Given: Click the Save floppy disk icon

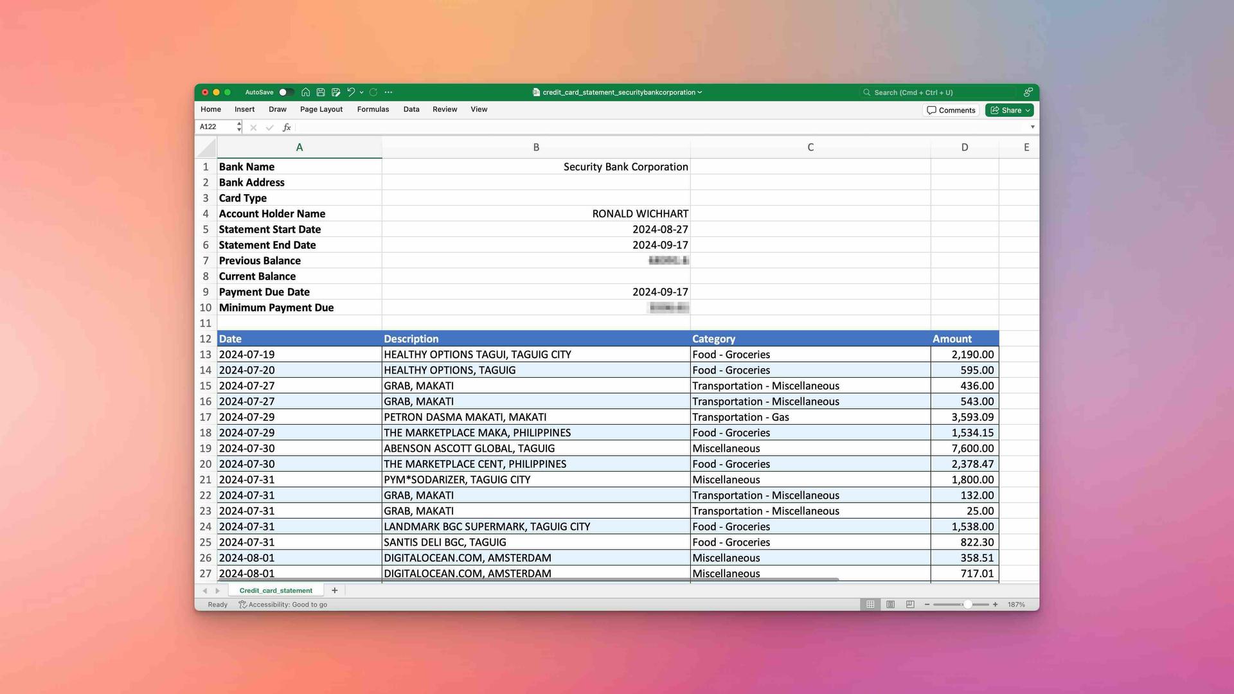Looking at the screenshot, I should tap(321, 93).
